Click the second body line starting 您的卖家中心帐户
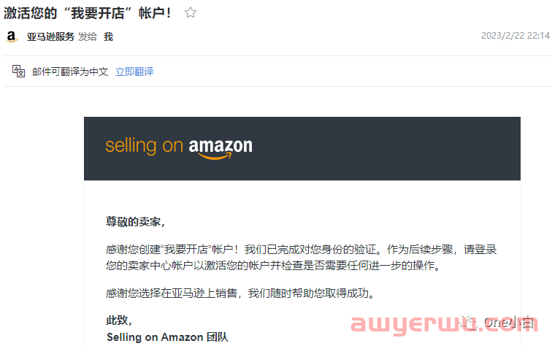 click(273, 266)
